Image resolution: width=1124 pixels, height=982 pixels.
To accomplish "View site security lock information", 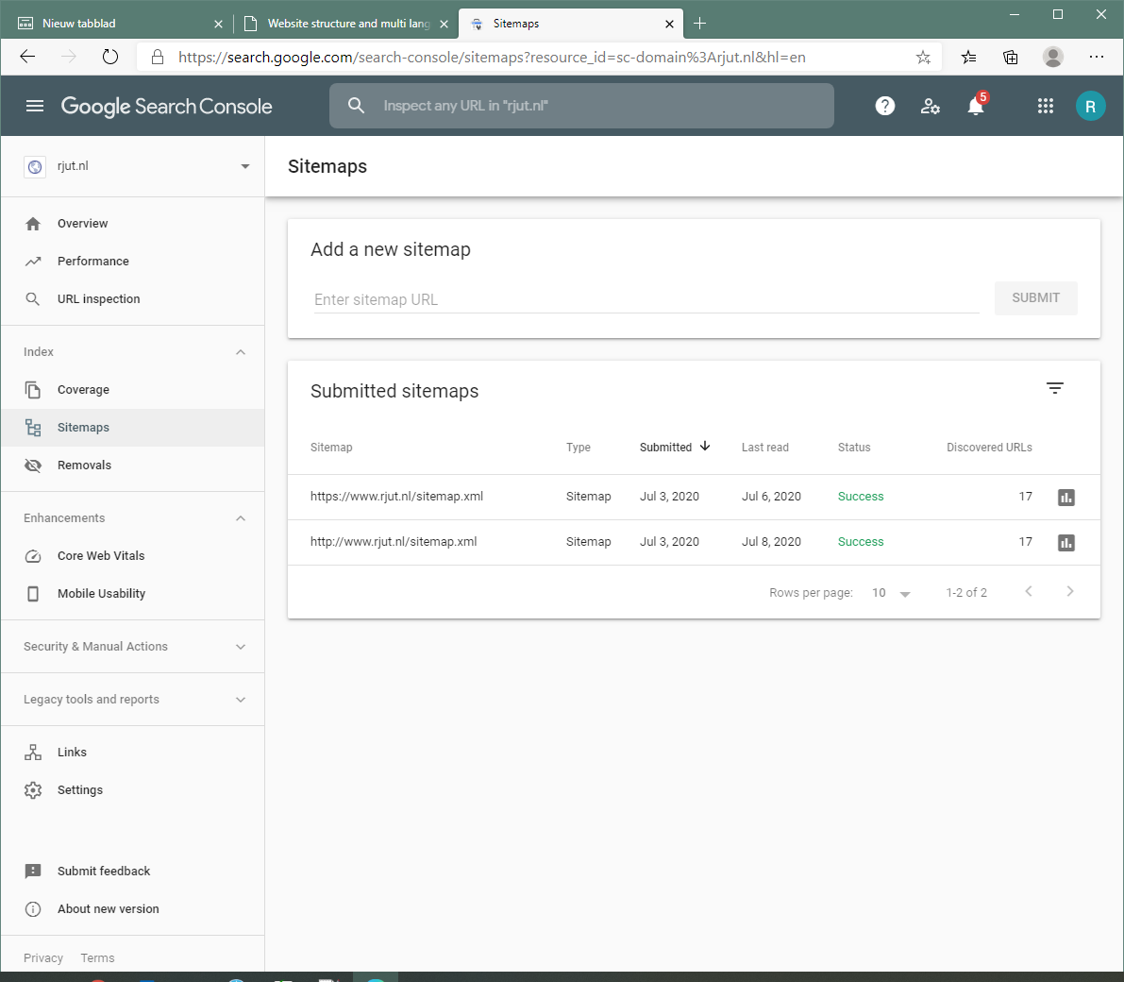I will [158, 58].
